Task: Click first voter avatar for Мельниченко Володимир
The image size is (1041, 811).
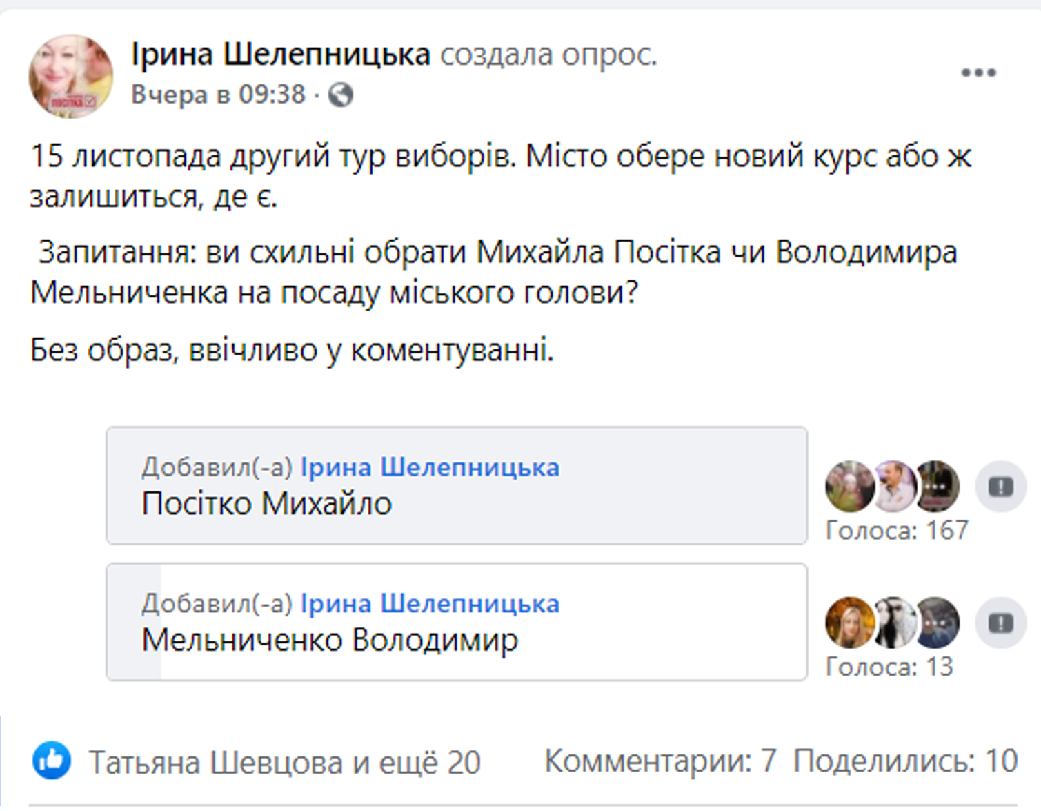Action: pos(849,623)
